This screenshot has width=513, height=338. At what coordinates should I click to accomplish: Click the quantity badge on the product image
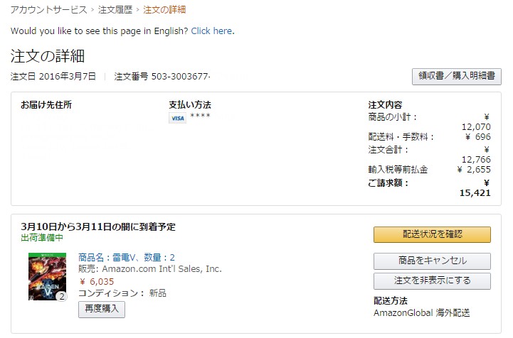click(x=61, y=295)
